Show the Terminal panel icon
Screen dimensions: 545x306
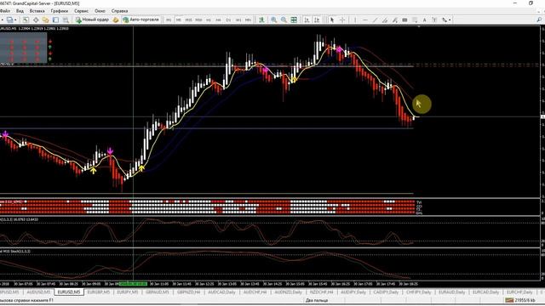55,20
